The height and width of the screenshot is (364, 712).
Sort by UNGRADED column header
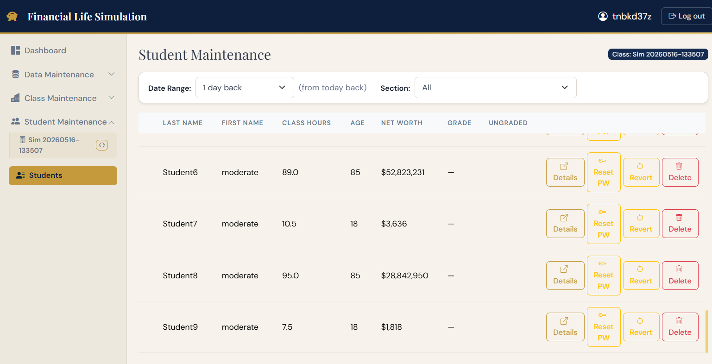[x=508, y=123]
